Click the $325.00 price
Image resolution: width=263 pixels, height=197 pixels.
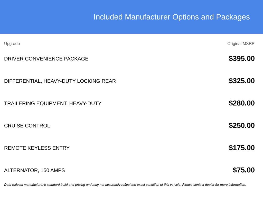pos(242,81)
